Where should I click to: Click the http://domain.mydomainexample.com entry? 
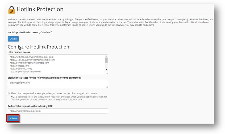[29, 63]
